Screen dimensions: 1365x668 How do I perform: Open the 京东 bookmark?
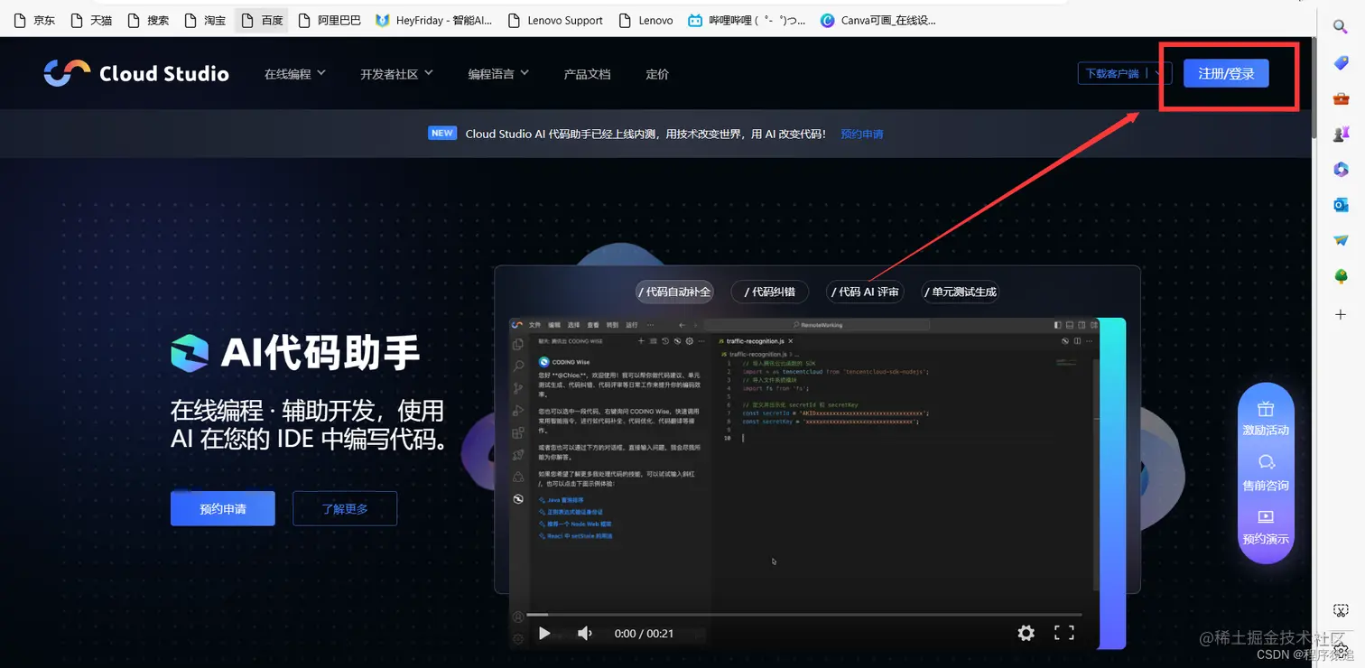tap(34, 20)
